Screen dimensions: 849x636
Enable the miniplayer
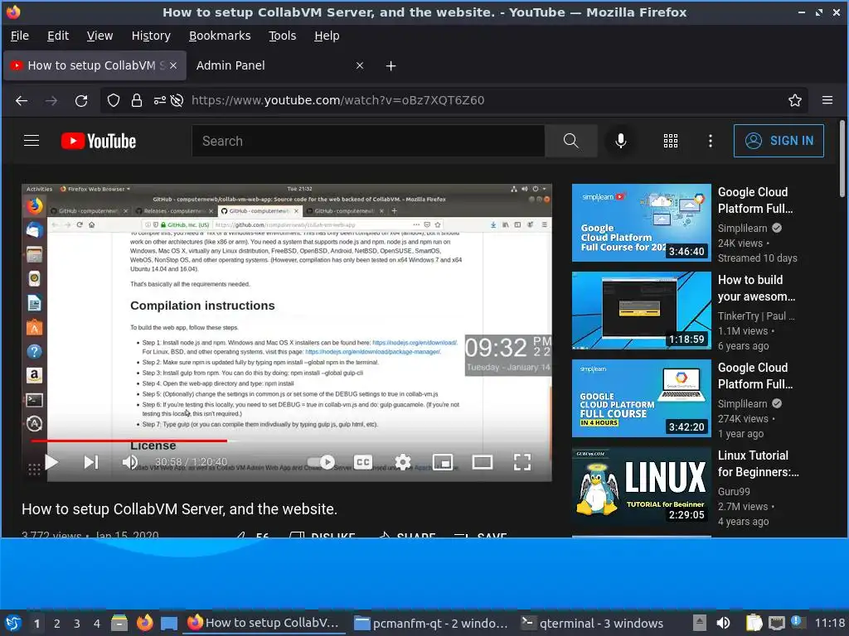[x=443, y=462]
